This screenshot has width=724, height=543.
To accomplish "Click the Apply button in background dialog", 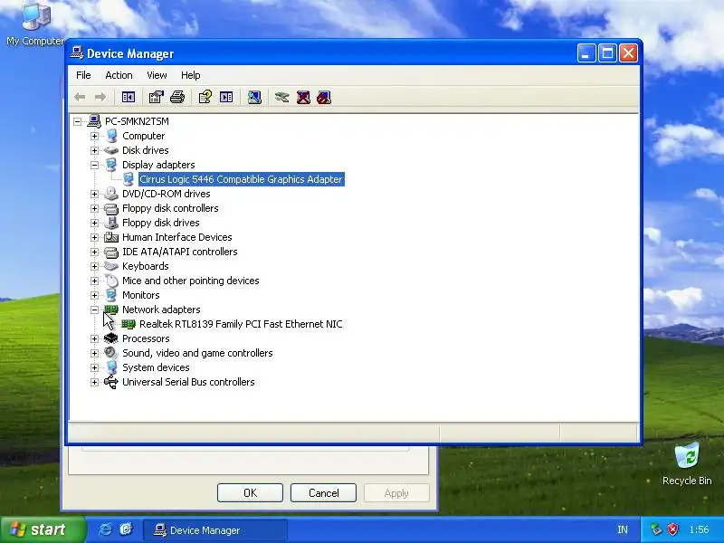I will point(396,493).
